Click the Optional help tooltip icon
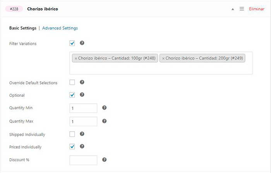Image resolution: width=271 pixels, height=173 pixels. tap(82, 95)
